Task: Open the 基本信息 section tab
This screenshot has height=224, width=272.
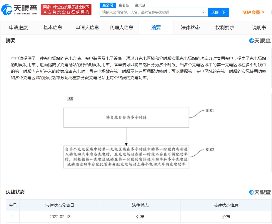Action: click(53, 28)
